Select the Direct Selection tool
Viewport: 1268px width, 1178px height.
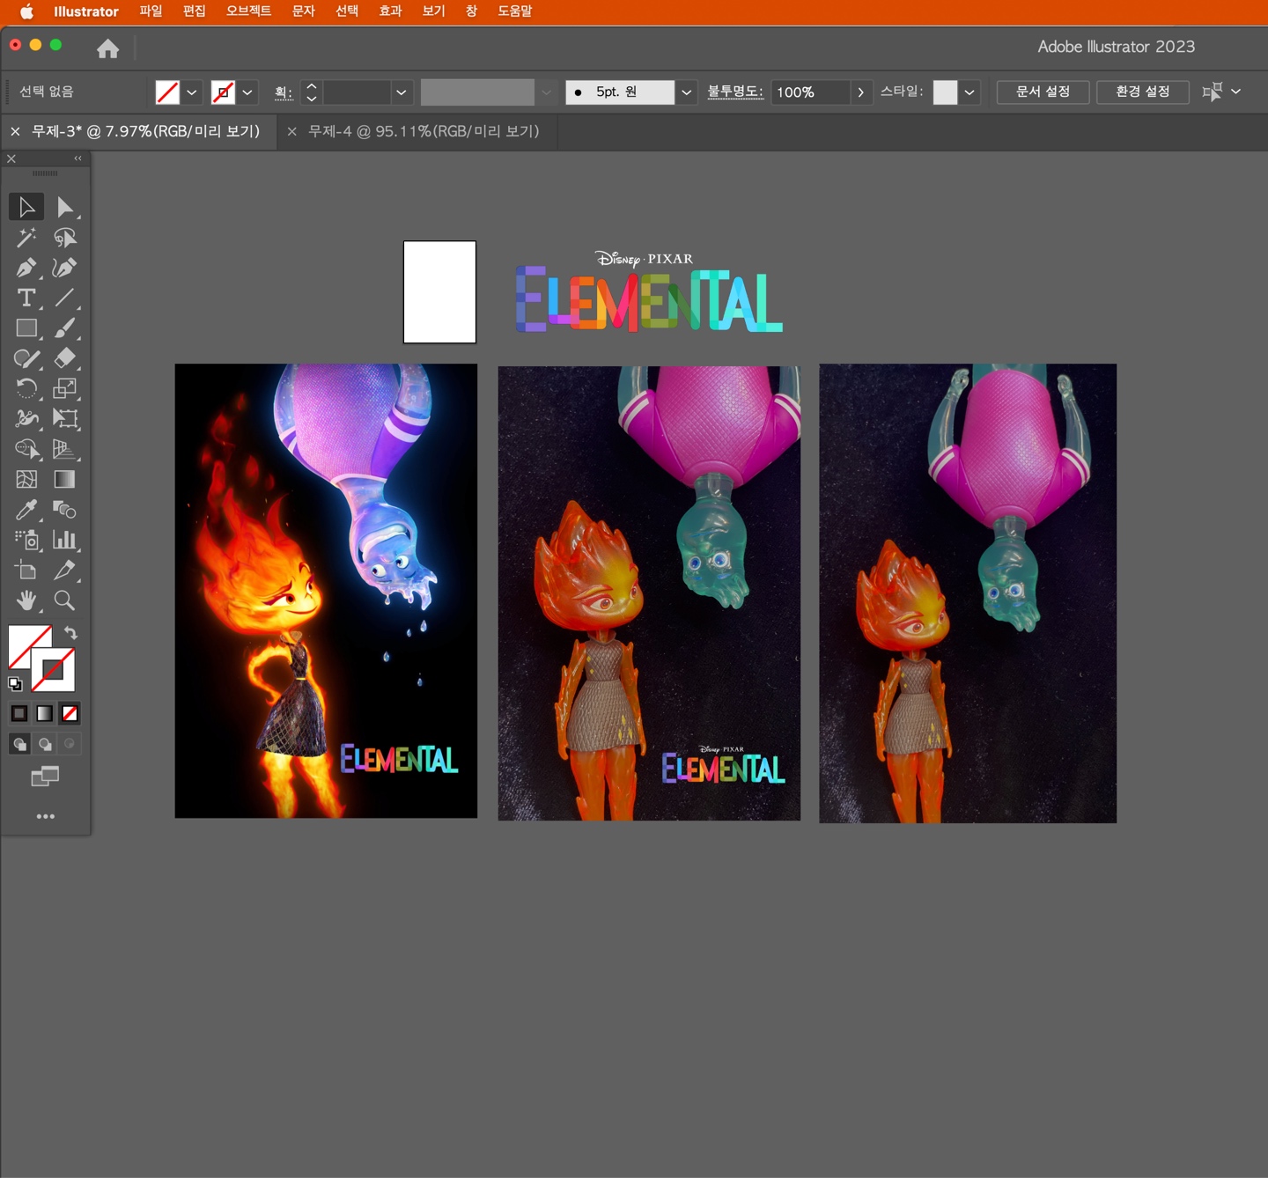tap(65, 207)
